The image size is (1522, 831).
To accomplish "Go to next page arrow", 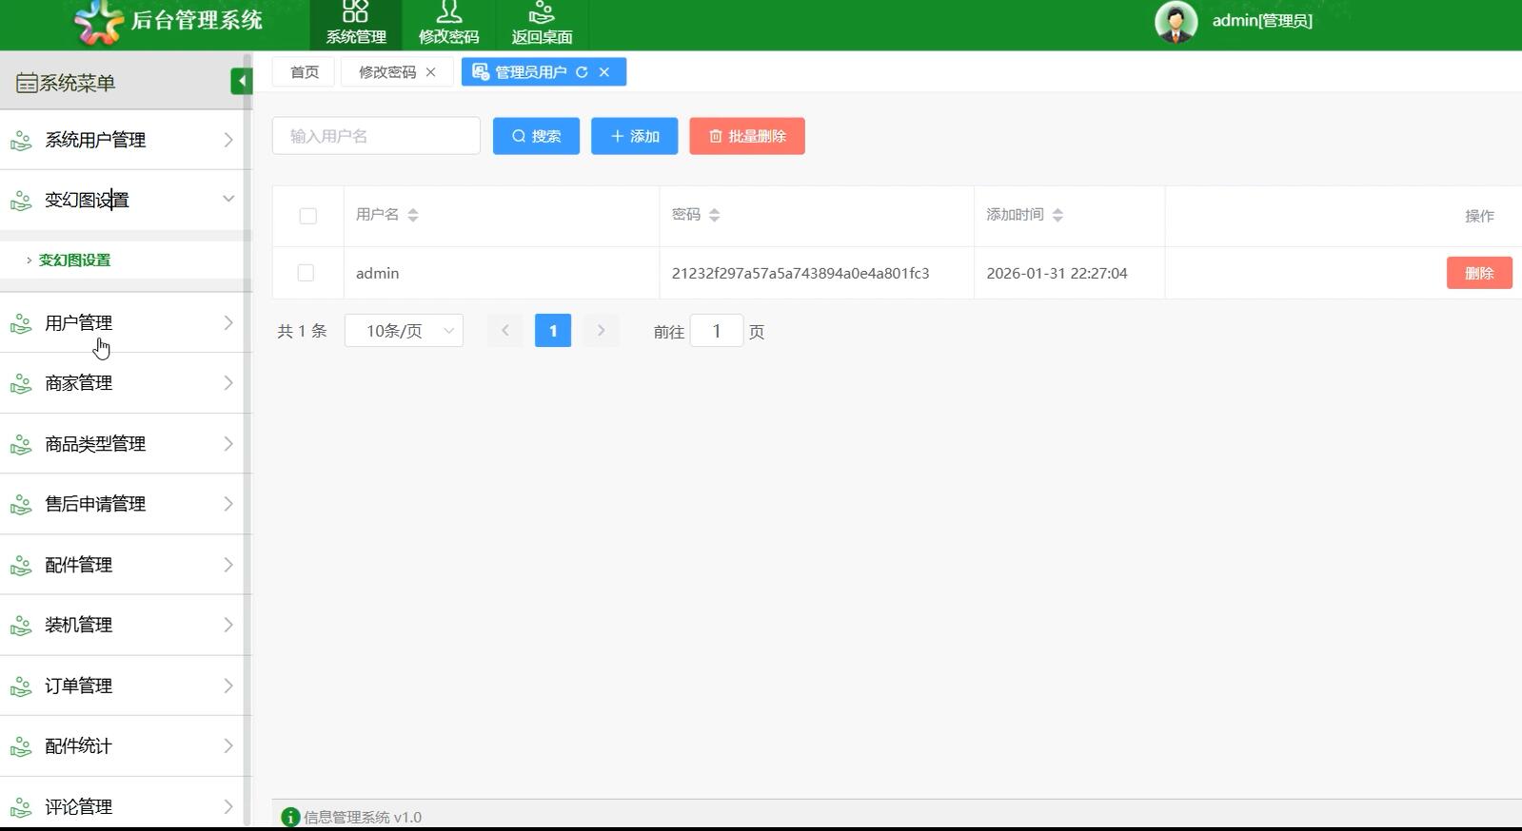I will tap(601, 331).
